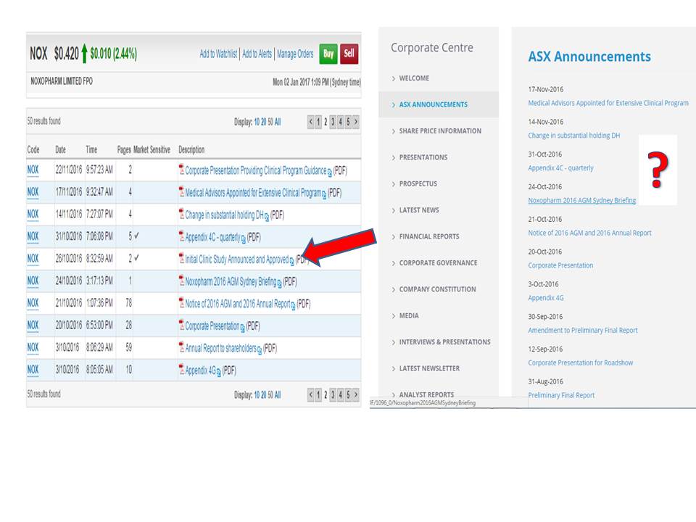The width and height of the screenshot is (696, 522).
Task: Go to page 5 in top pager
Action: [348, 122]
